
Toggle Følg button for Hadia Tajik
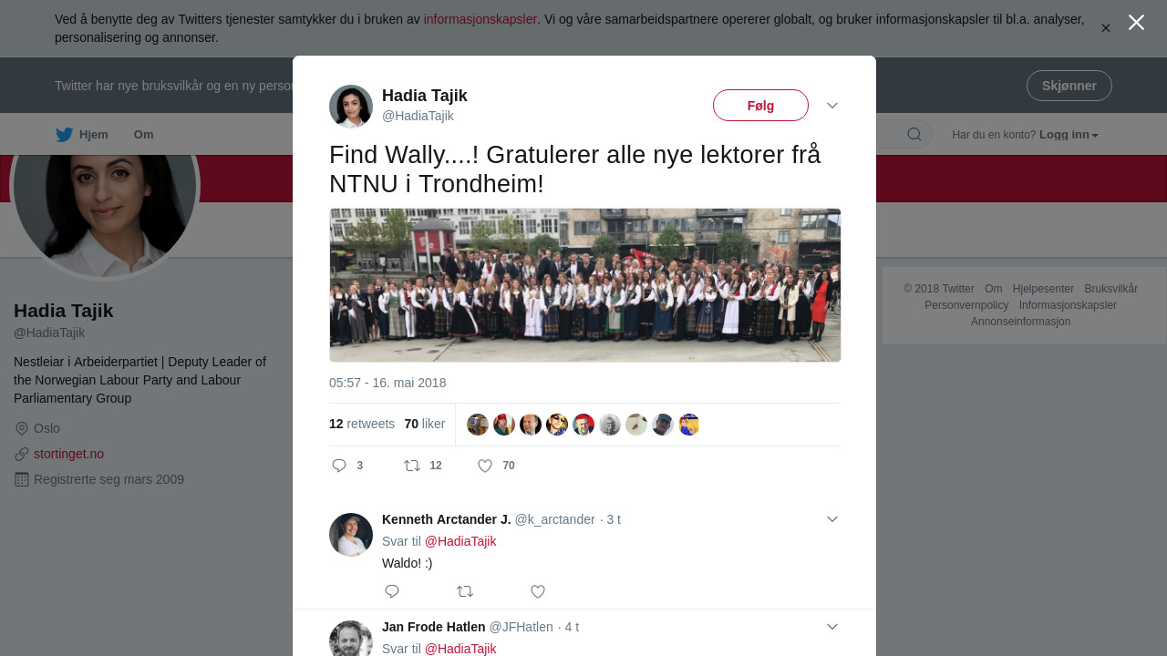coord(760,106)
